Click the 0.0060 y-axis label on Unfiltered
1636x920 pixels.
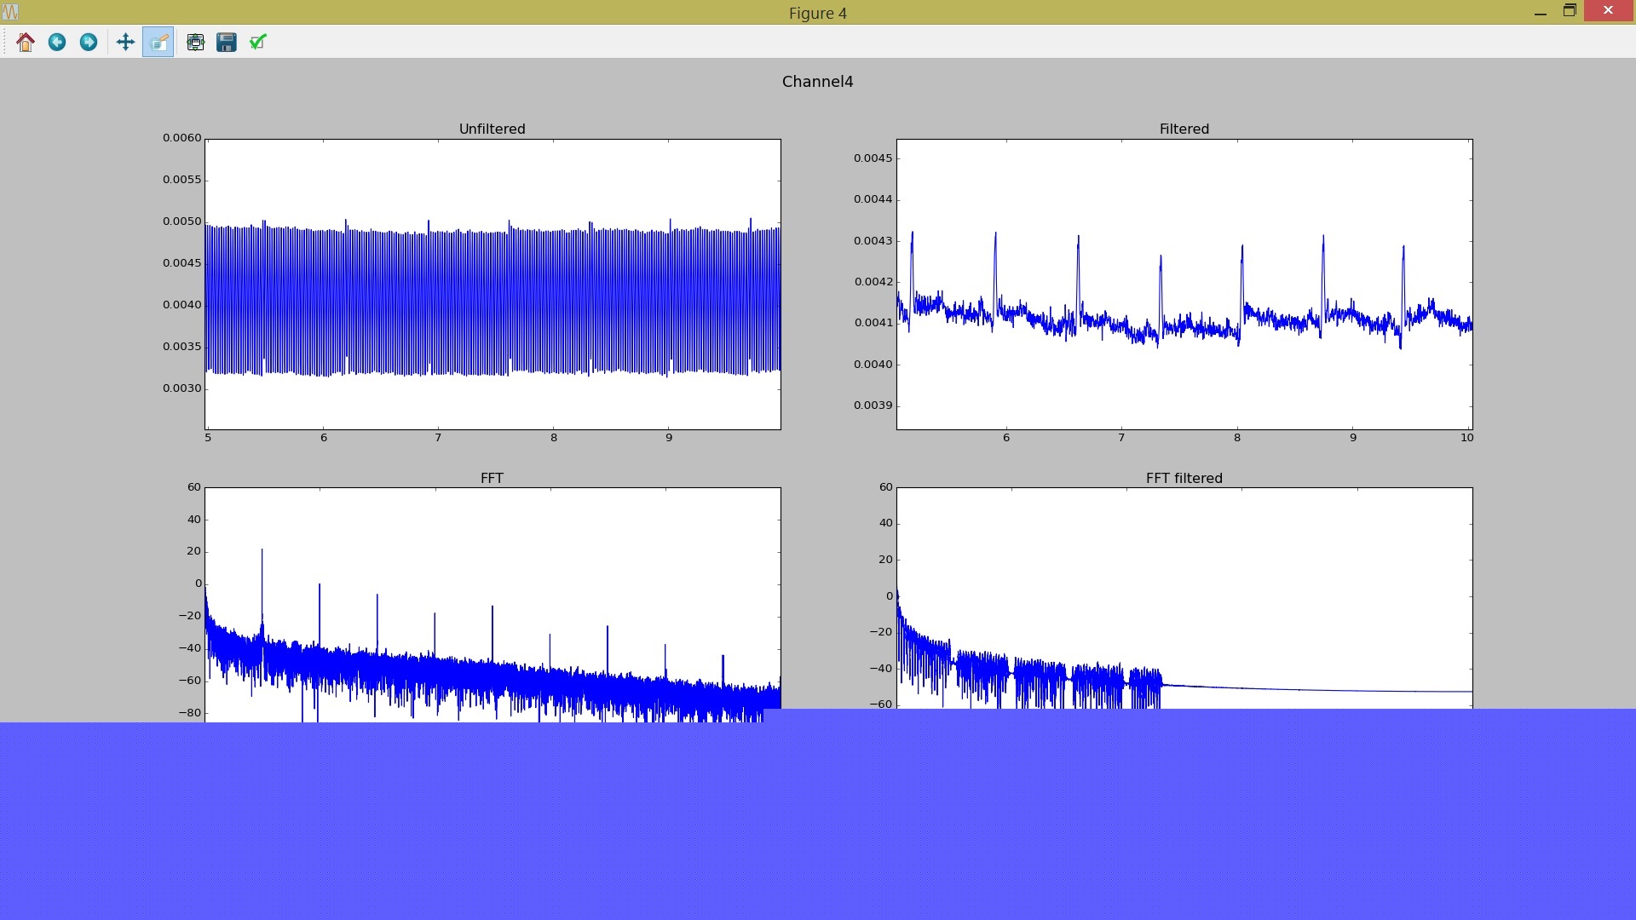[182, 138]
